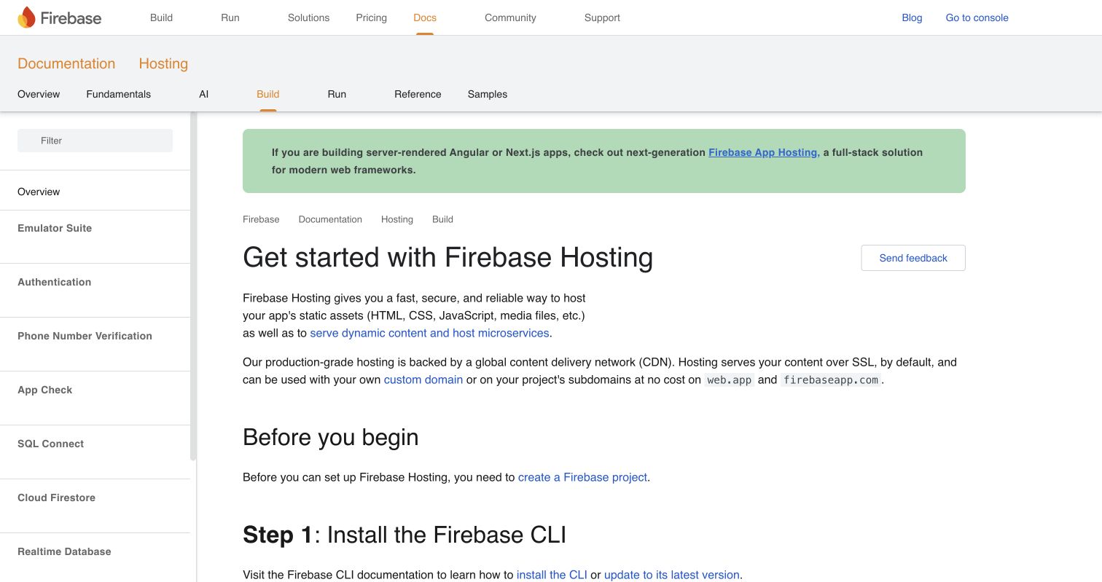
Task: Open the Support page
Action: coord(602,17)
